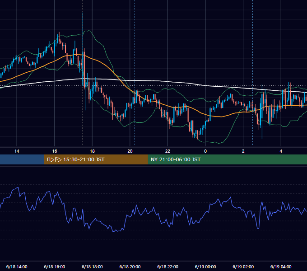Click the 0 hour axis label
The width and height of the screenshot is (307, 271).
(205, 151)
